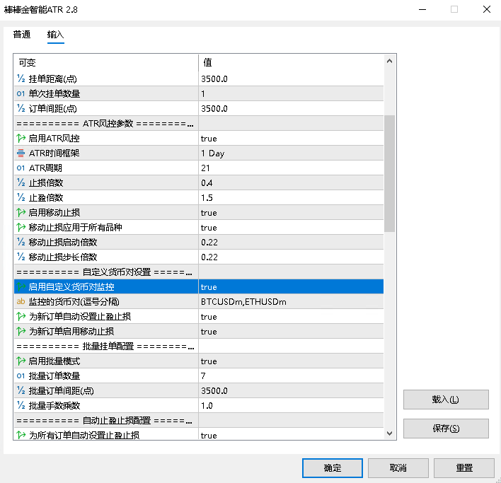501x483 pixels.
Task: Switch to the 普通 tab
Action: 22,34
